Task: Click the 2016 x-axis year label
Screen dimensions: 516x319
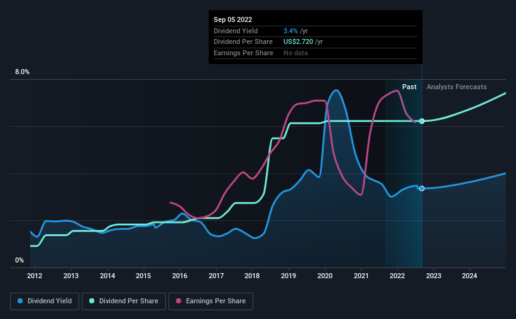Action: pos(180,276)
